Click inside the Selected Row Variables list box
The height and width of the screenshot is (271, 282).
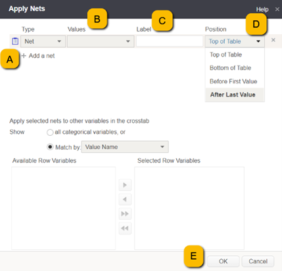[189, 208]
